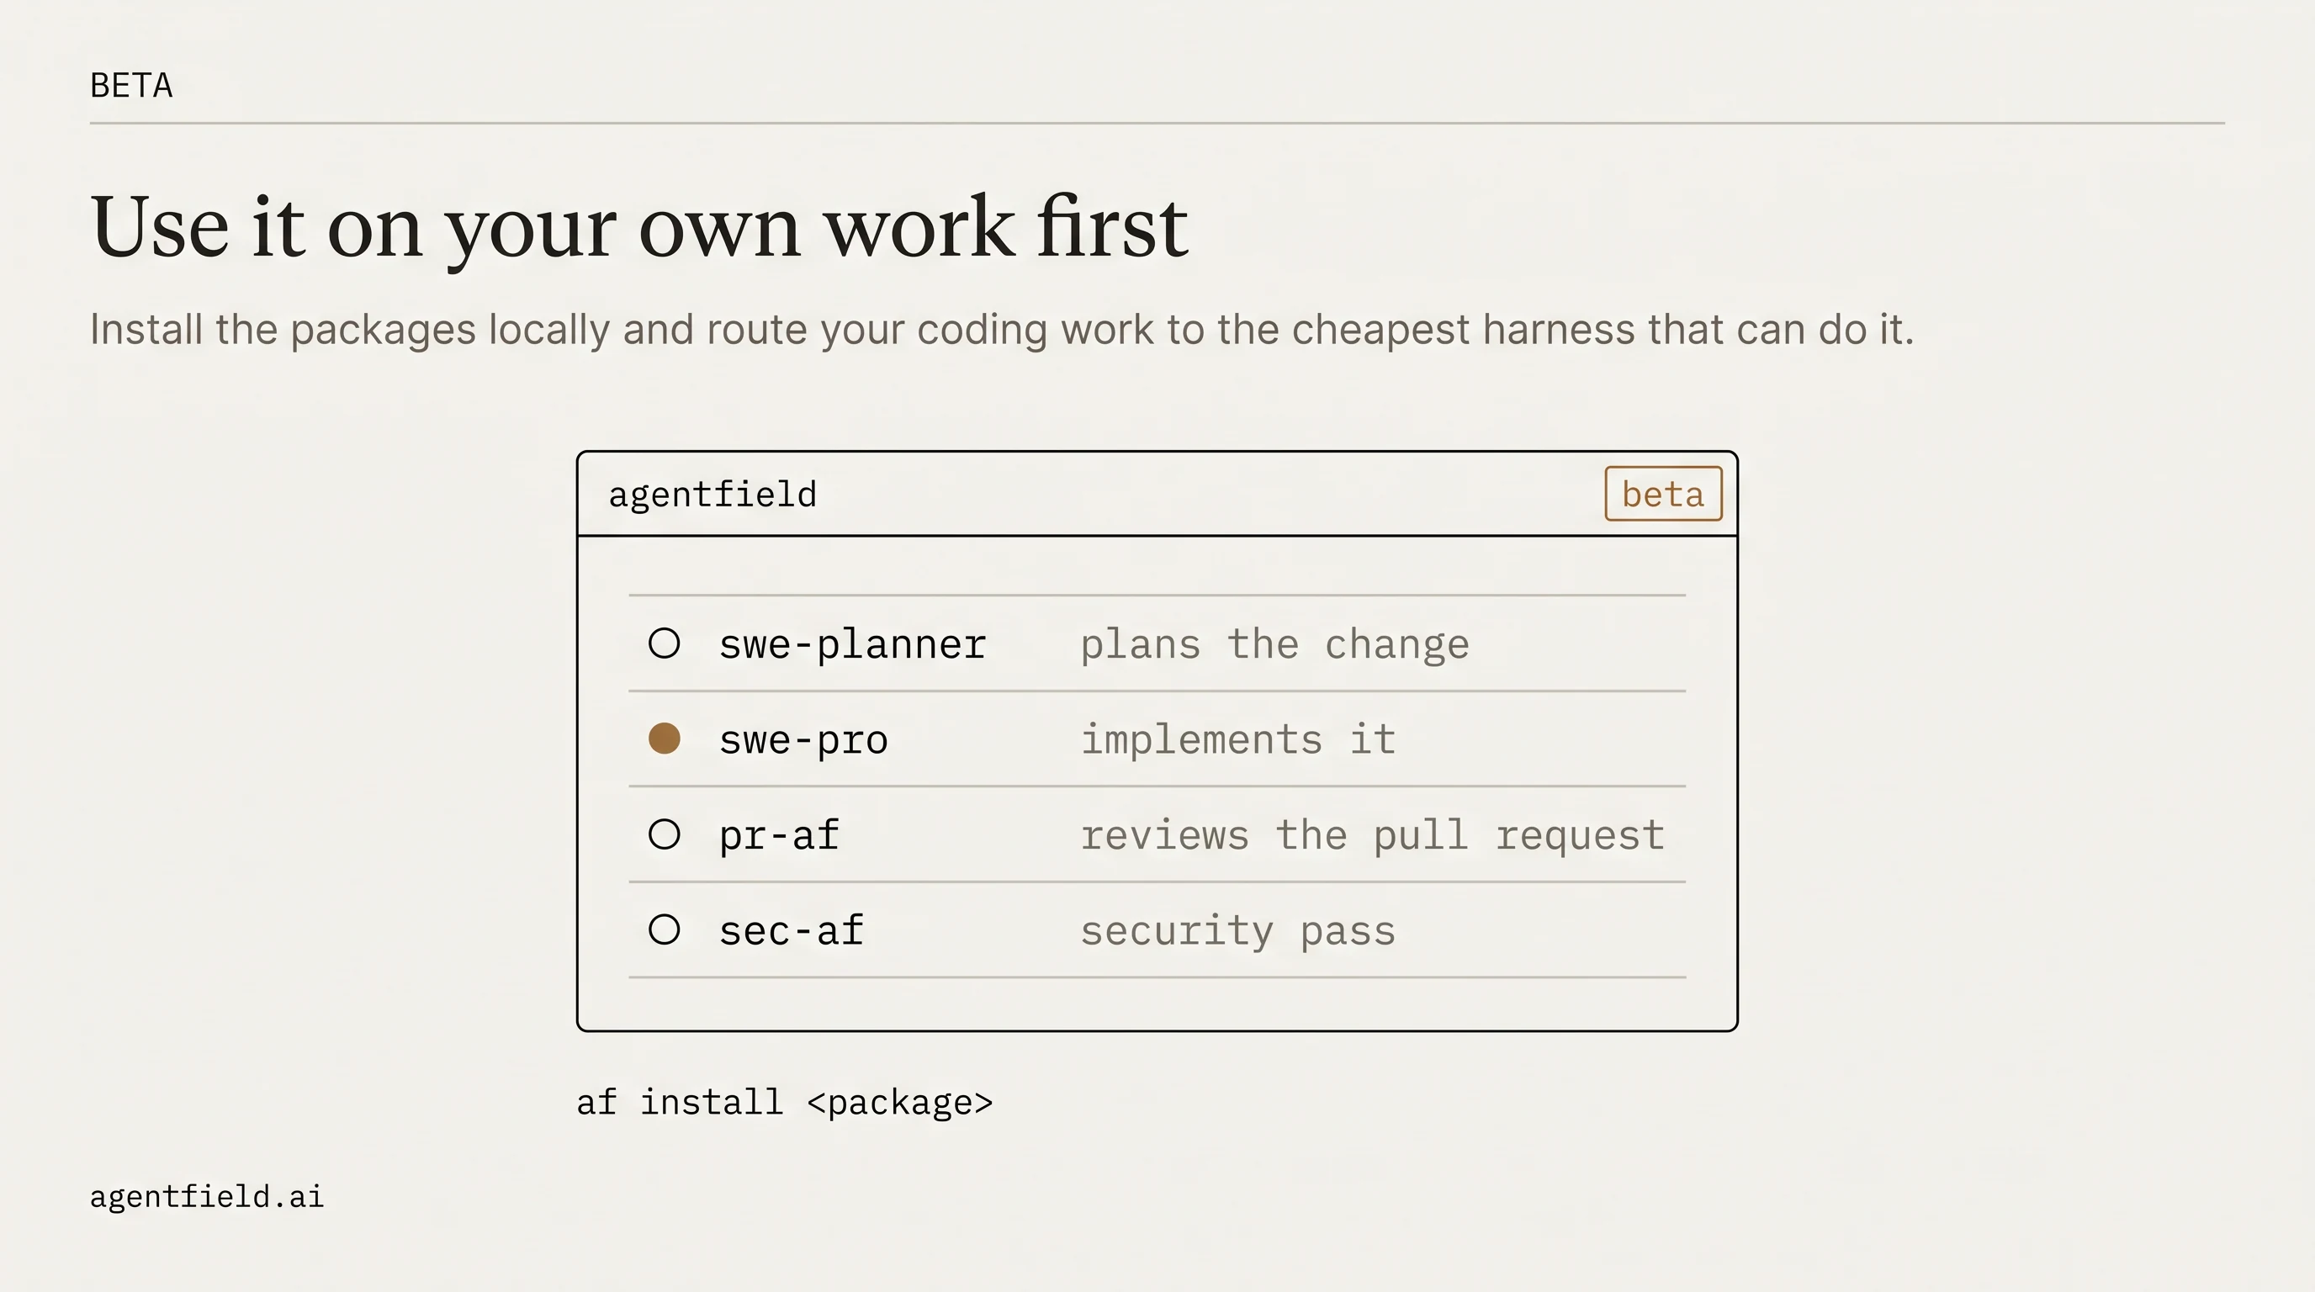Image resolution: width=2315 pixels, height=1292 pixels.
Task: Click the swe-pro package name
Action: 803,740
